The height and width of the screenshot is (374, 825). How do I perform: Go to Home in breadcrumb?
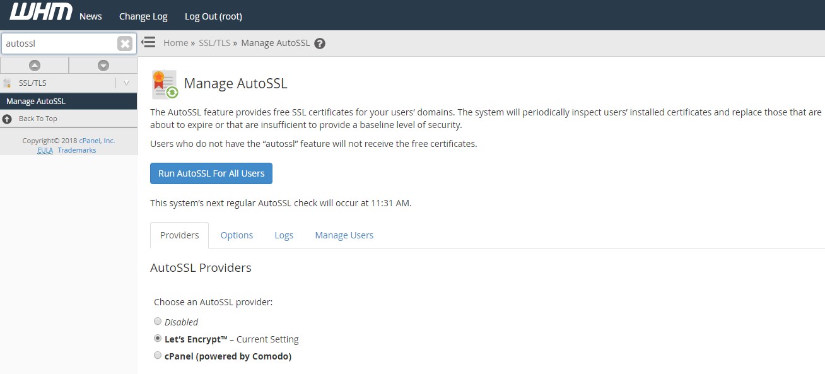tap(175, 43)
